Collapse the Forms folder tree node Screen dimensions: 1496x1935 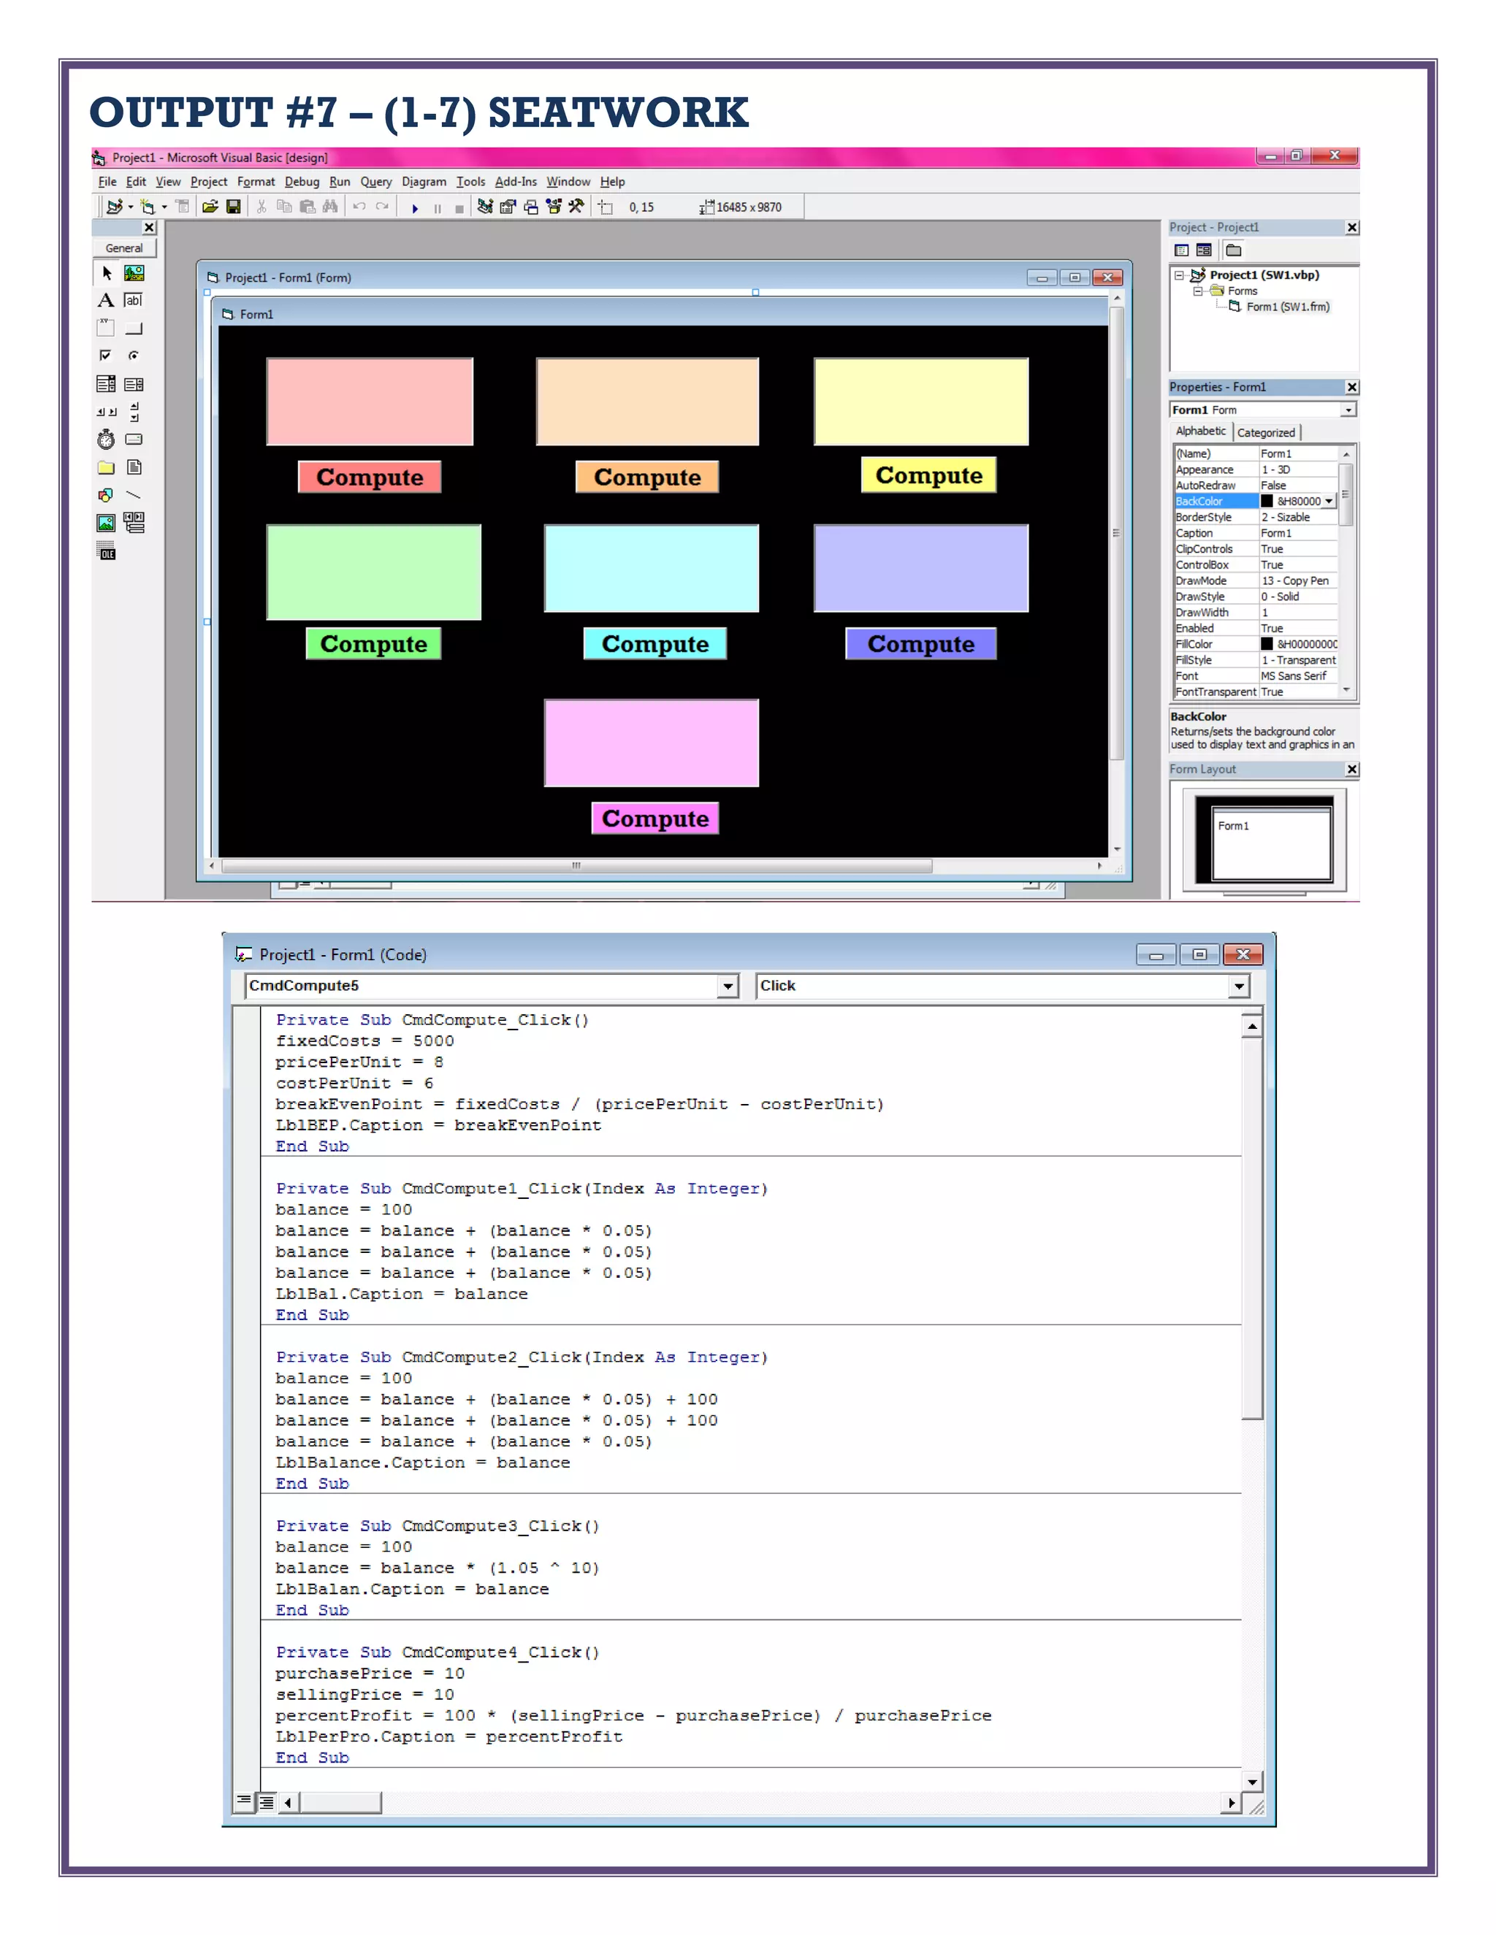click(1197, 291)
